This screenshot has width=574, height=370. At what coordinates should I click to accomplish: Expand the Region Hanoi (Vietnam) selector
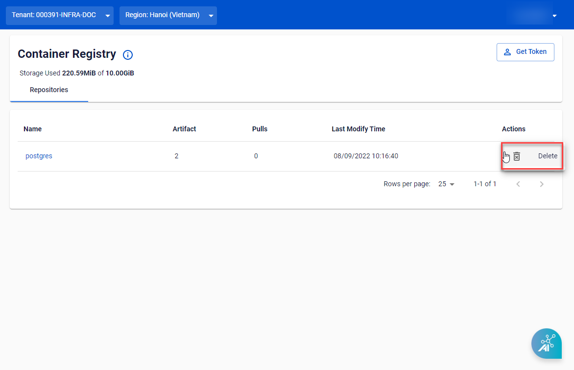168,15
